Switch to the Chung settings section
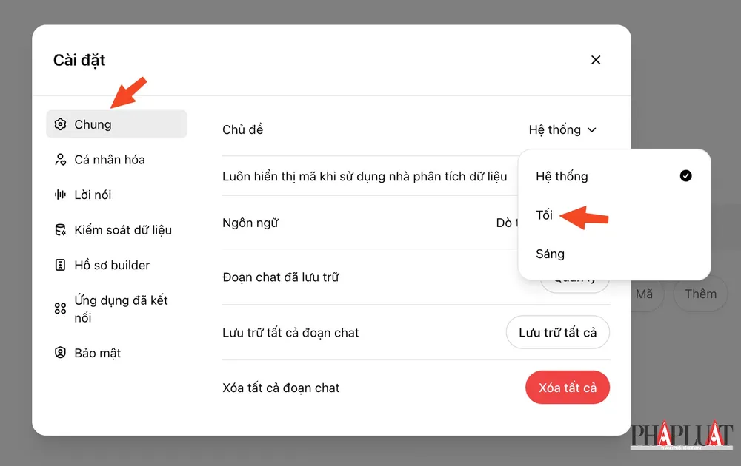This screenshot has width=741, height=466. (116, 124)
